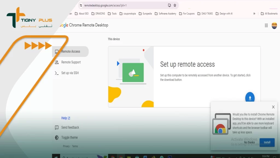This screenshot has height=158, width=280.
Task: View site information icon in address bar
Action: coord(81,5)
